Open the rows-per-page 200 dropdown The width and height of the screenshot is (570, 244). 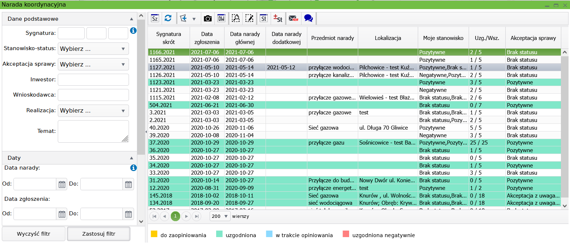(x=220, y=216)
